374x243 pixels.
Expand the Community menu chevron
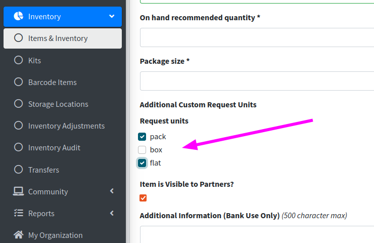(x=112, y=191)
